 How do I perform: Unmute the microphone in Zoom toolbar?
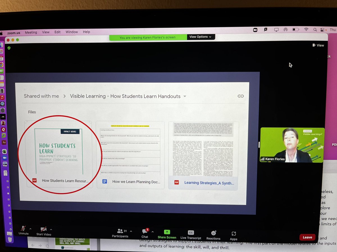24,231
